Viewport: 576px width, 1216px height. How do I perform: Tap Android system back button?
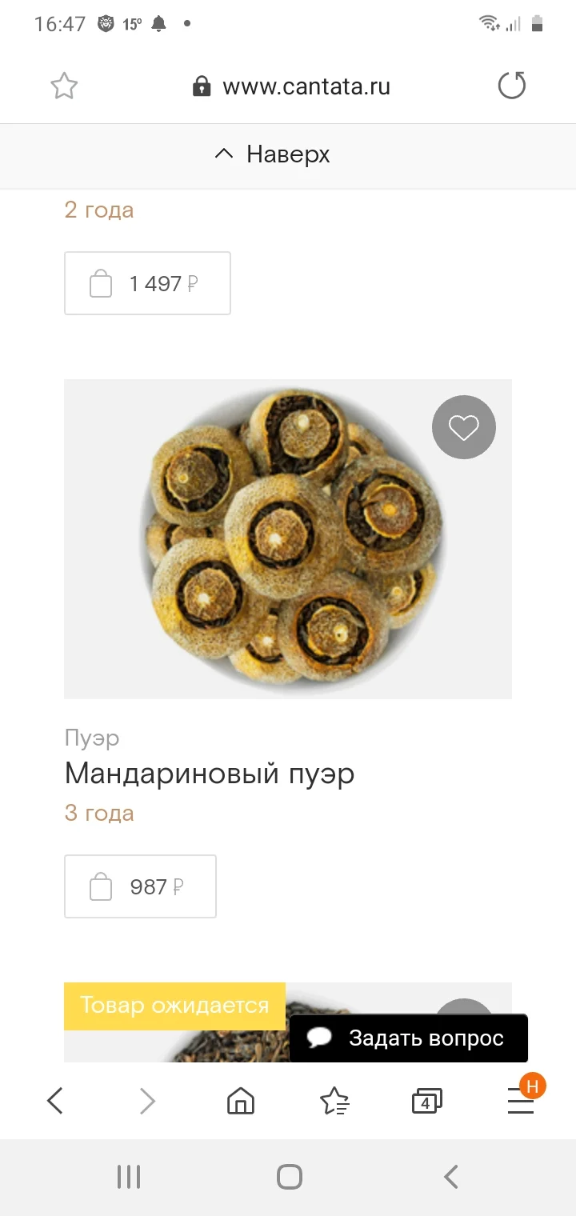[x=450, y=1177]
